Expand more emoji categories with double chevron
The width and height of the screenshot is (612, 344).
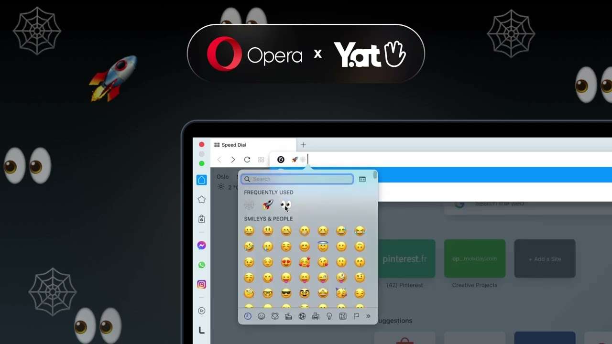point(368,316)
